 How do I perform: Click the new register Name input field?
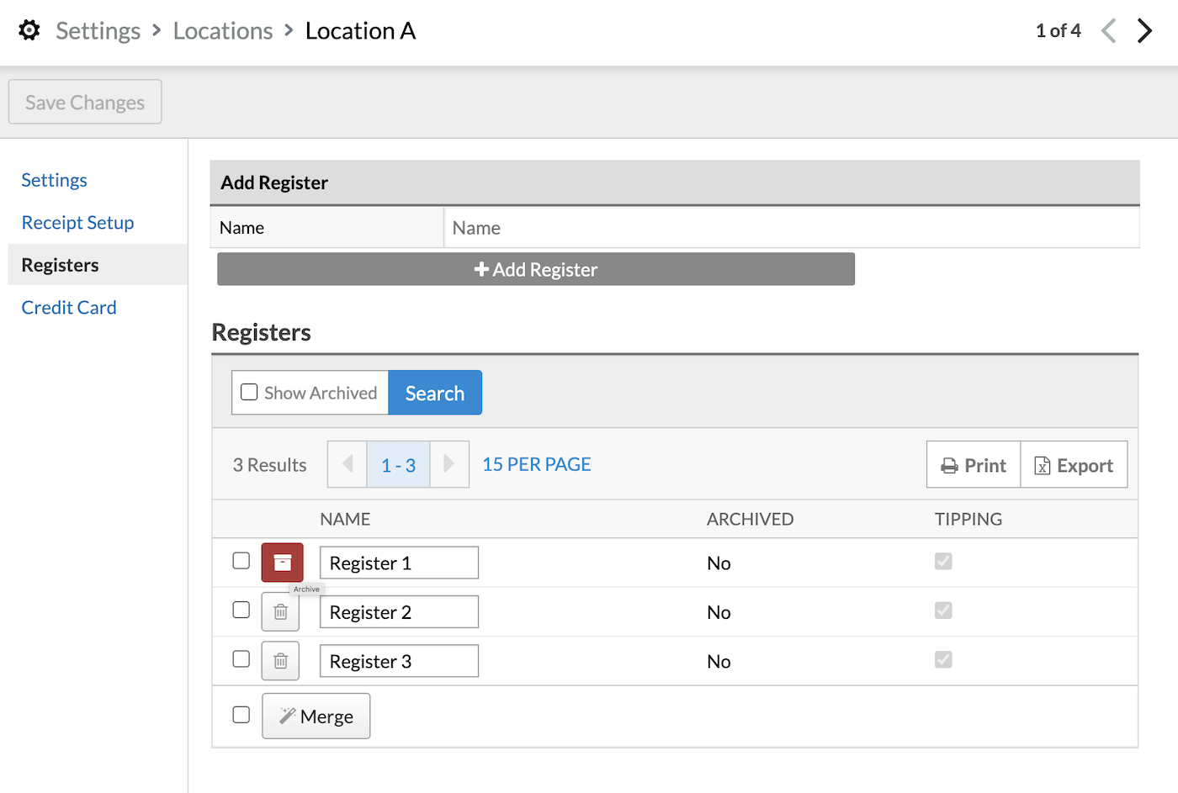coord(791,228)
